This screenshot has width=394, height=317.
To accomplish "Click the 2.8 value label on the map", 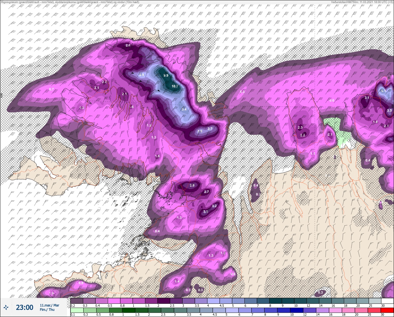I will 192,185.
